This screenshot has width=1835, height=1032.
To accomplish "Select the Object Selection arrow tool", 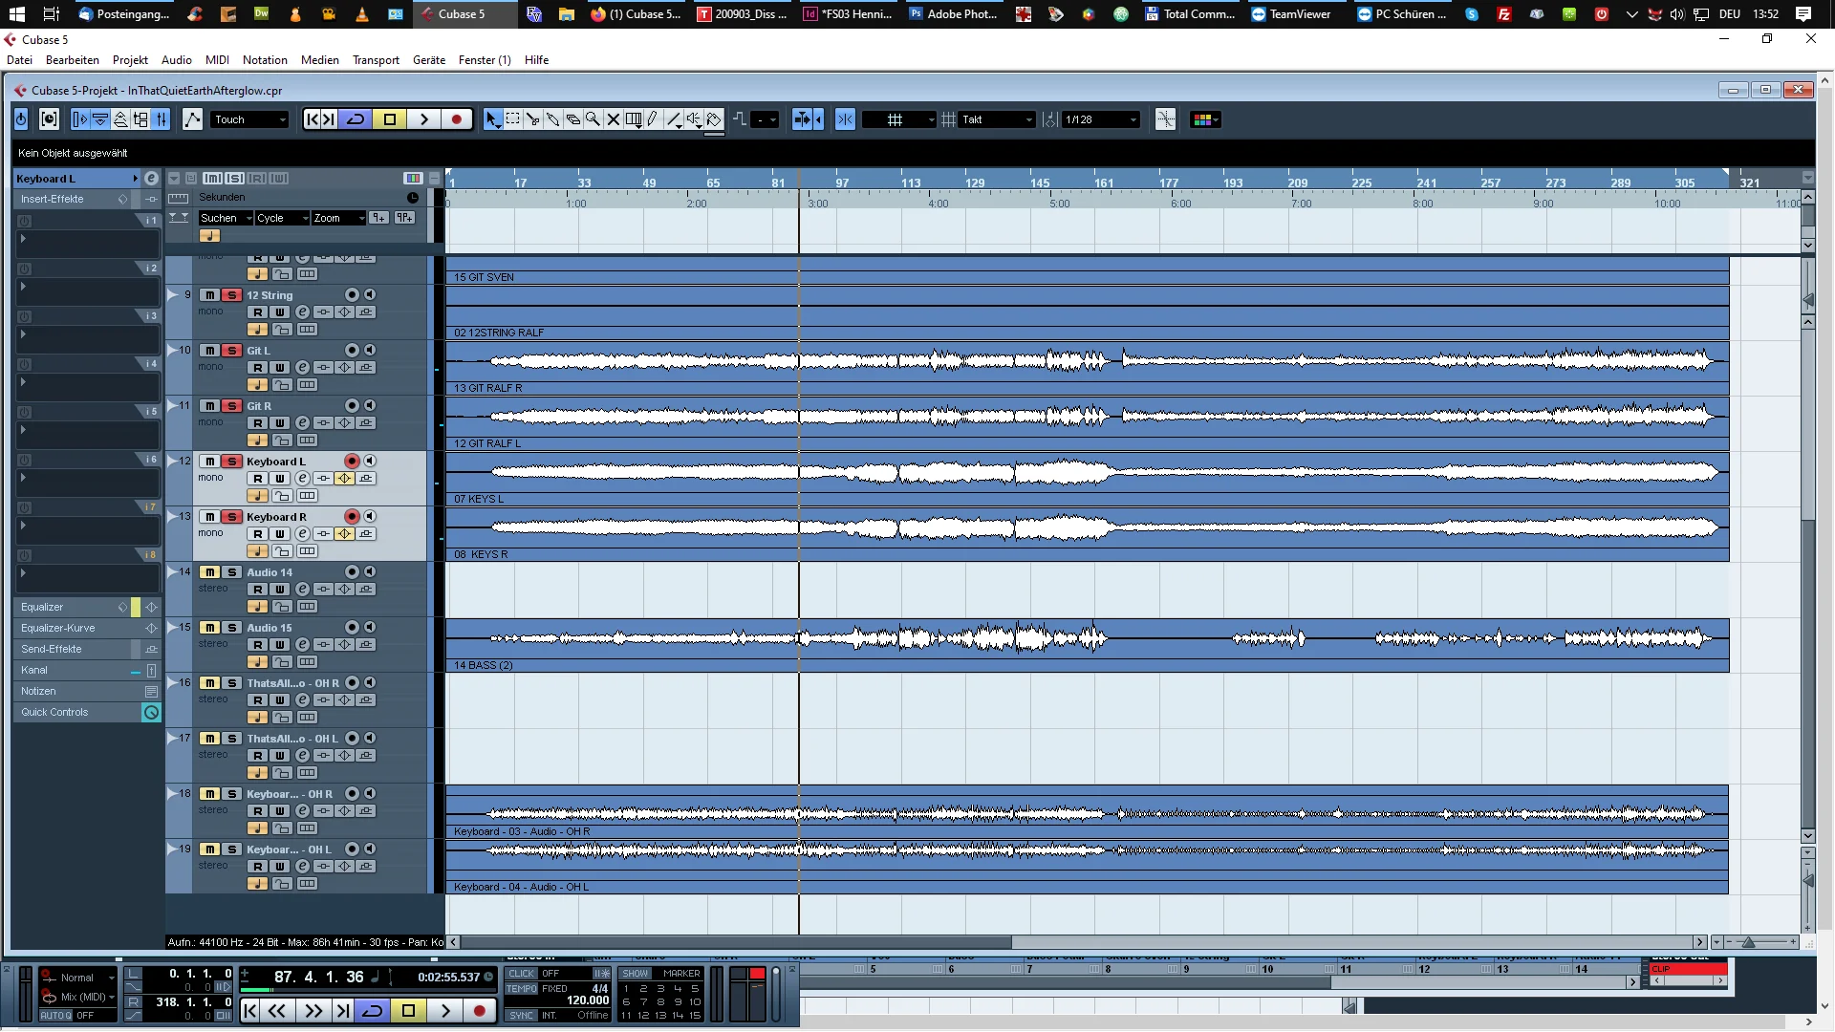I will (492, 119).
